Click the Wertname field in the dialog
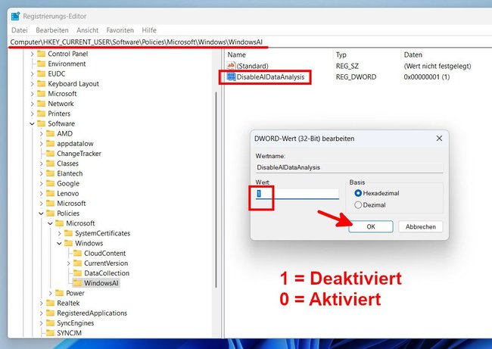The height and width of the screenshot is (349, 492). 349,167
